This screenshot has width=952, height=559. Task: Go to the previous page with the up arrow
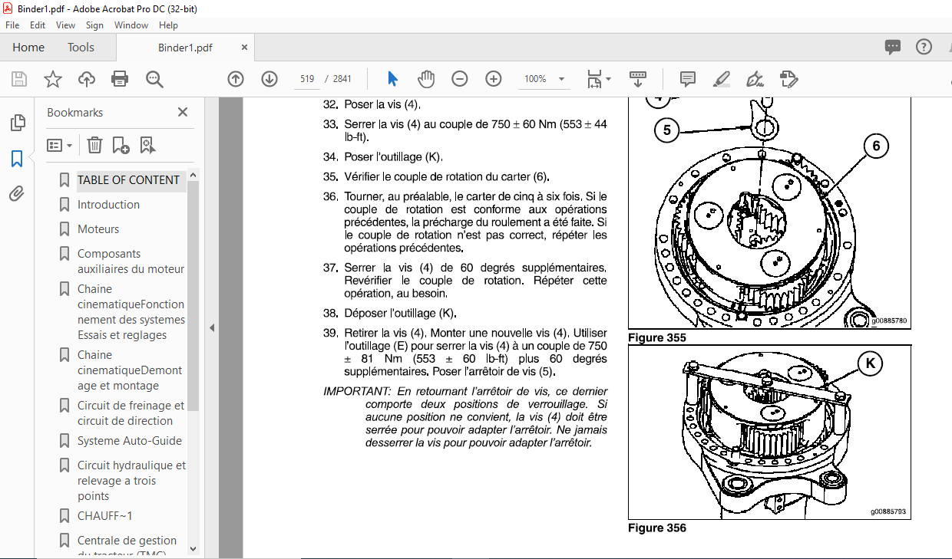tap(236, 79)
